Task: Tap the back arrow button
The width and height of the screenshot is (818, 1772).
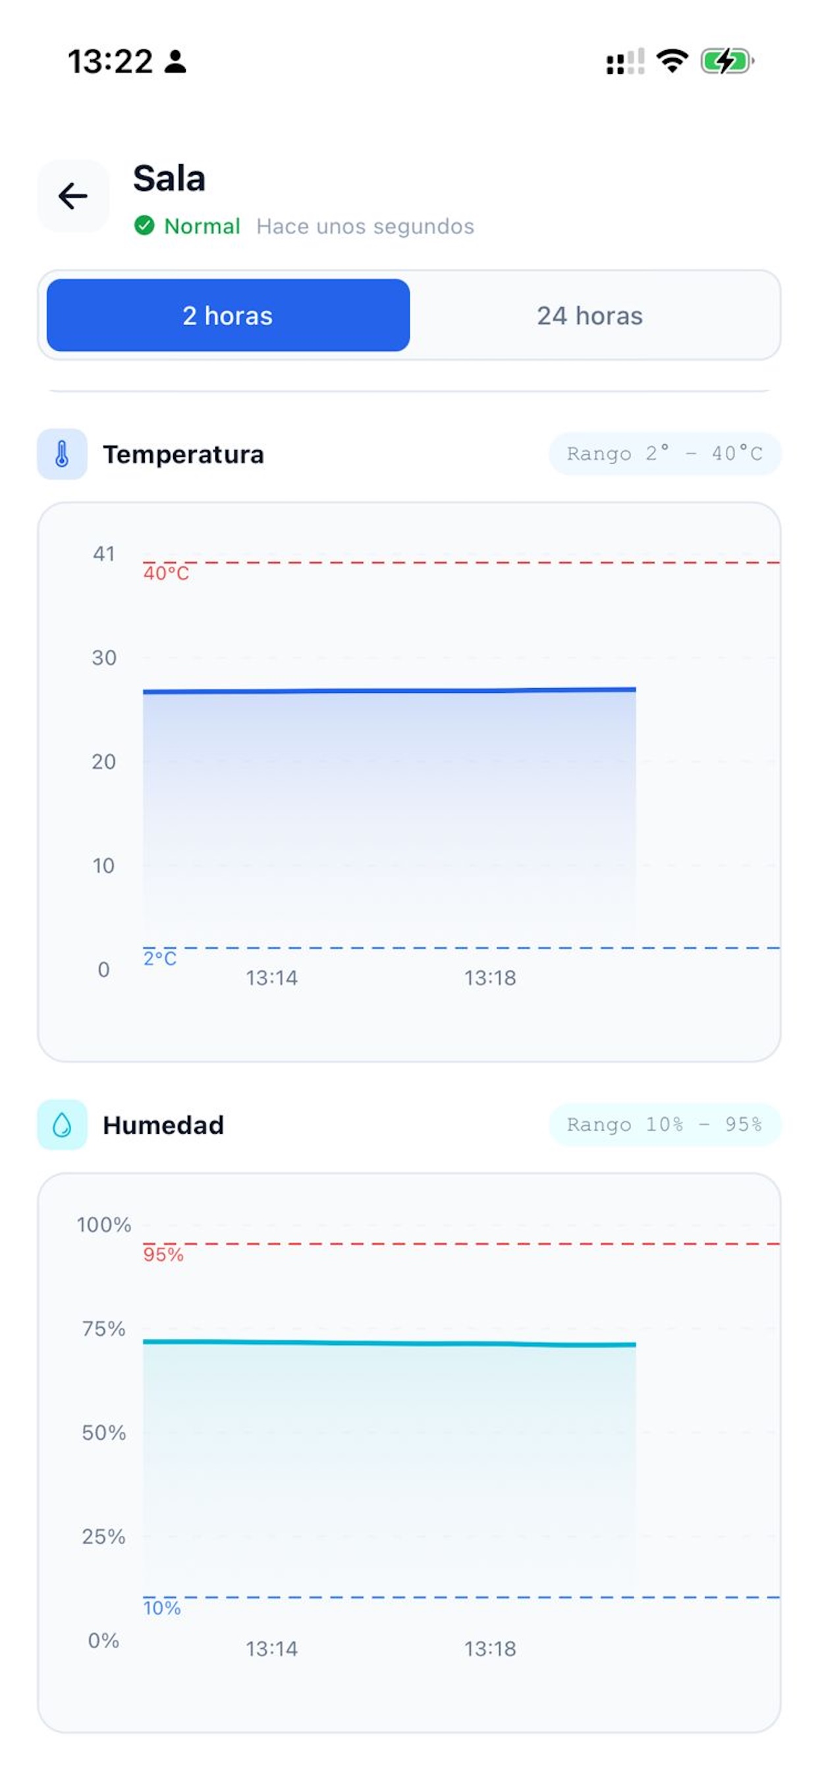Action: (x=73, y=196)
